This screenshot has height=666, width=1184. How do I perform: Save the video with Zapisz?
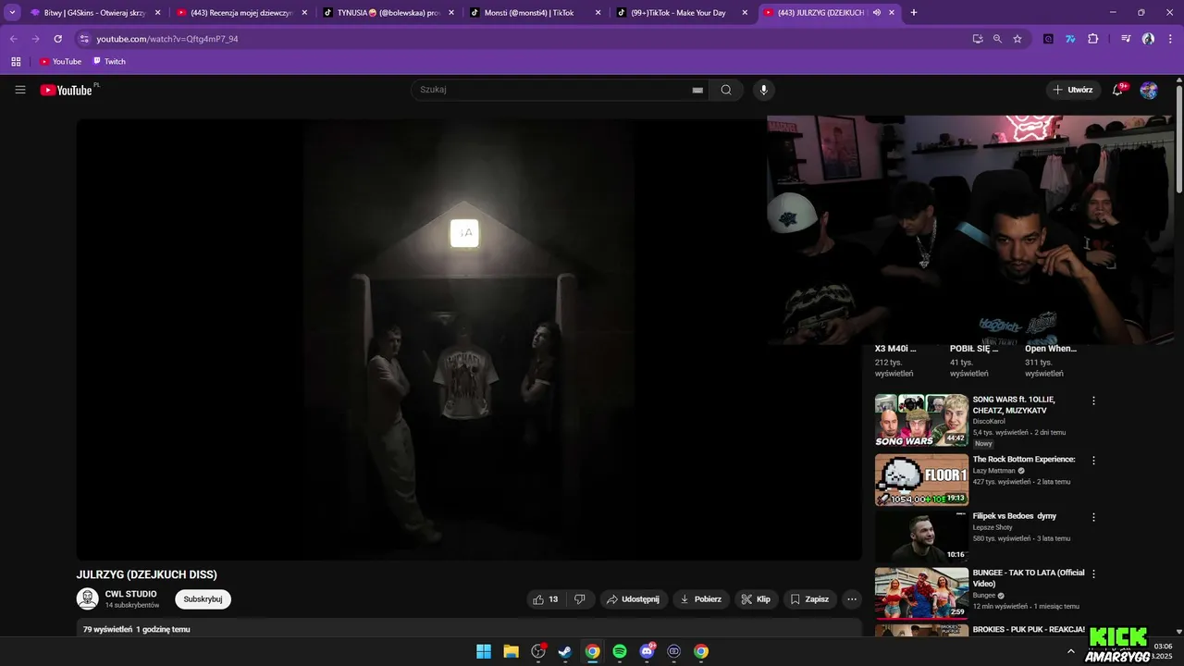[810, 599]
